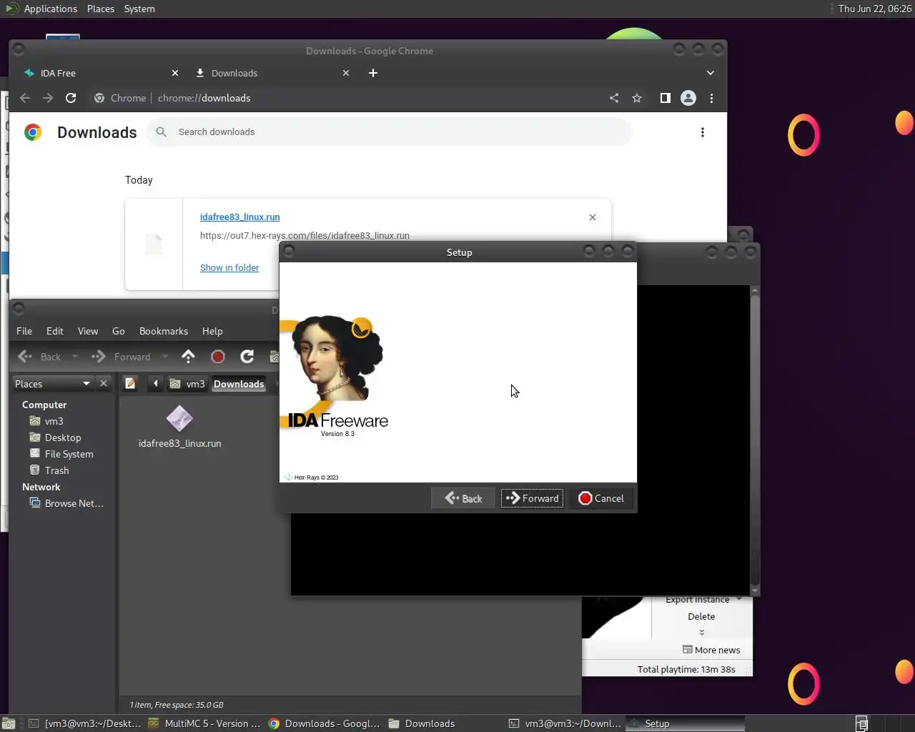Reload the Chrome downloads page
This screenshot has width=915, height=732.
pyautogui.click(x=71, y=98)
